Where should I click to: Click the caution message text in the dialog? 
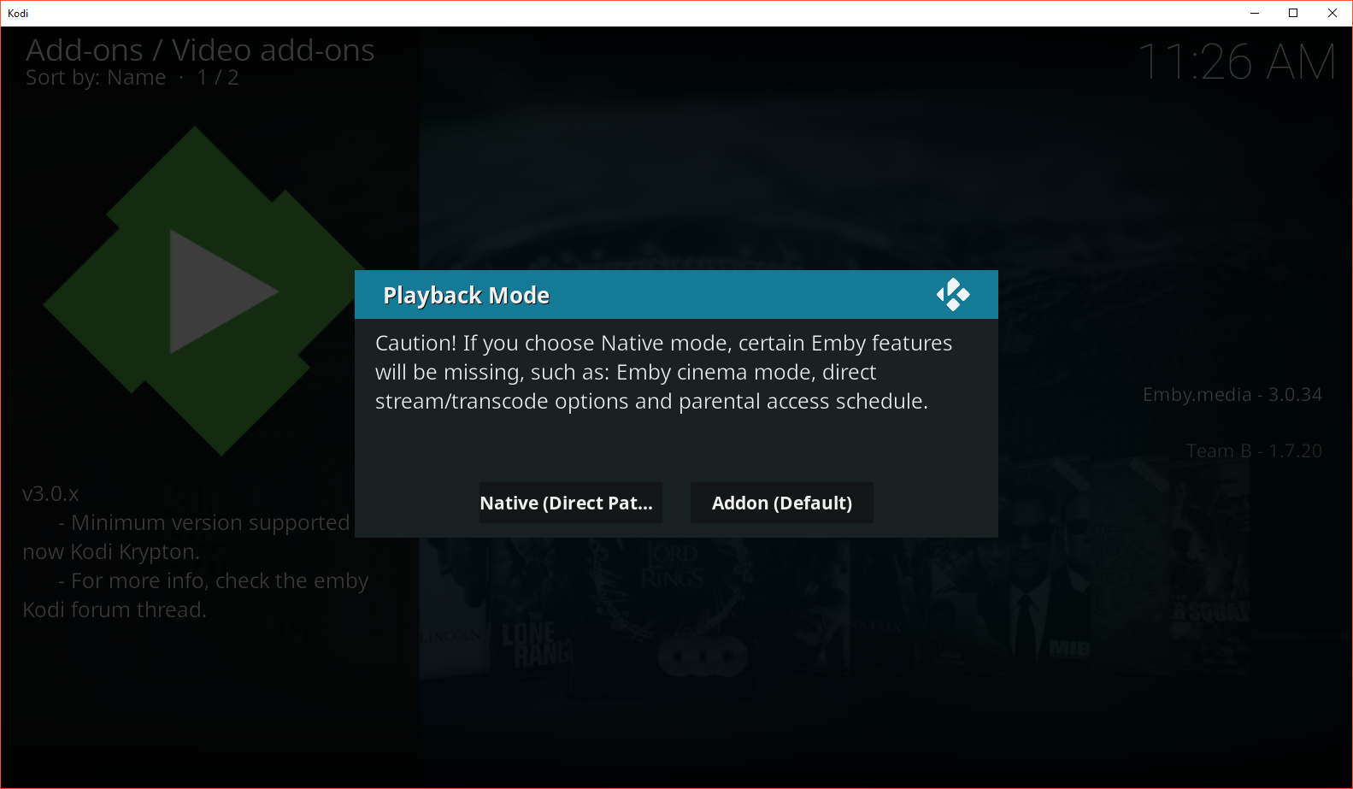pos(663,372)
